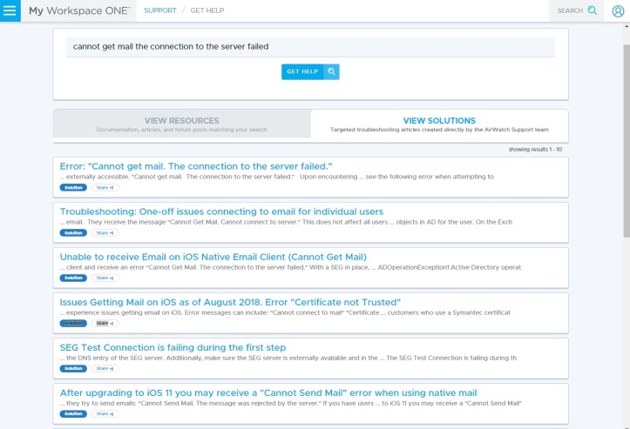Share the SEG Test Connection article
The width and height of the screenshot is (630, 429).
(x=105, y=368)
